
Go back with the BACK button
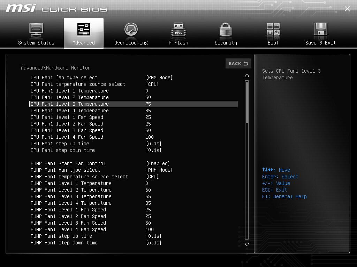pyautogui.click(x=238, y=64)
